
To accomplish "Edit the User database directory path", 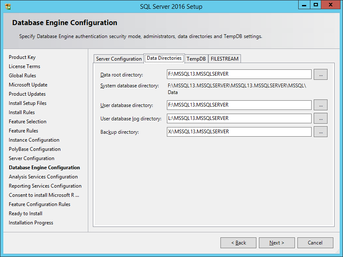I will click(238, 105).
